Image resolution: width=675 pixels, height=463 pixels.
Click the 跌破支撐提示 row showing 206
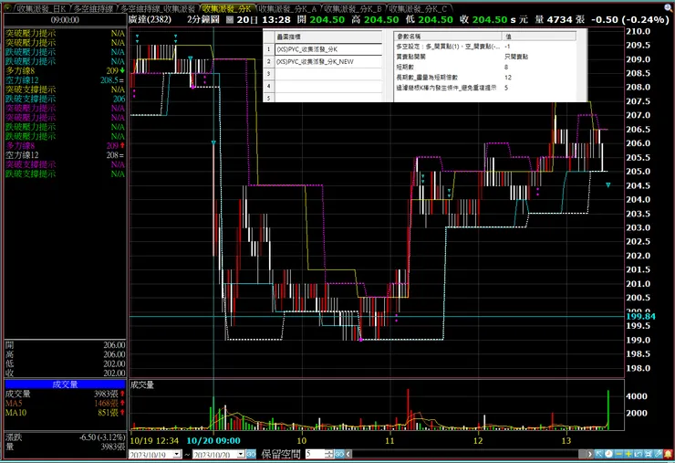click(x=65, y=99)
